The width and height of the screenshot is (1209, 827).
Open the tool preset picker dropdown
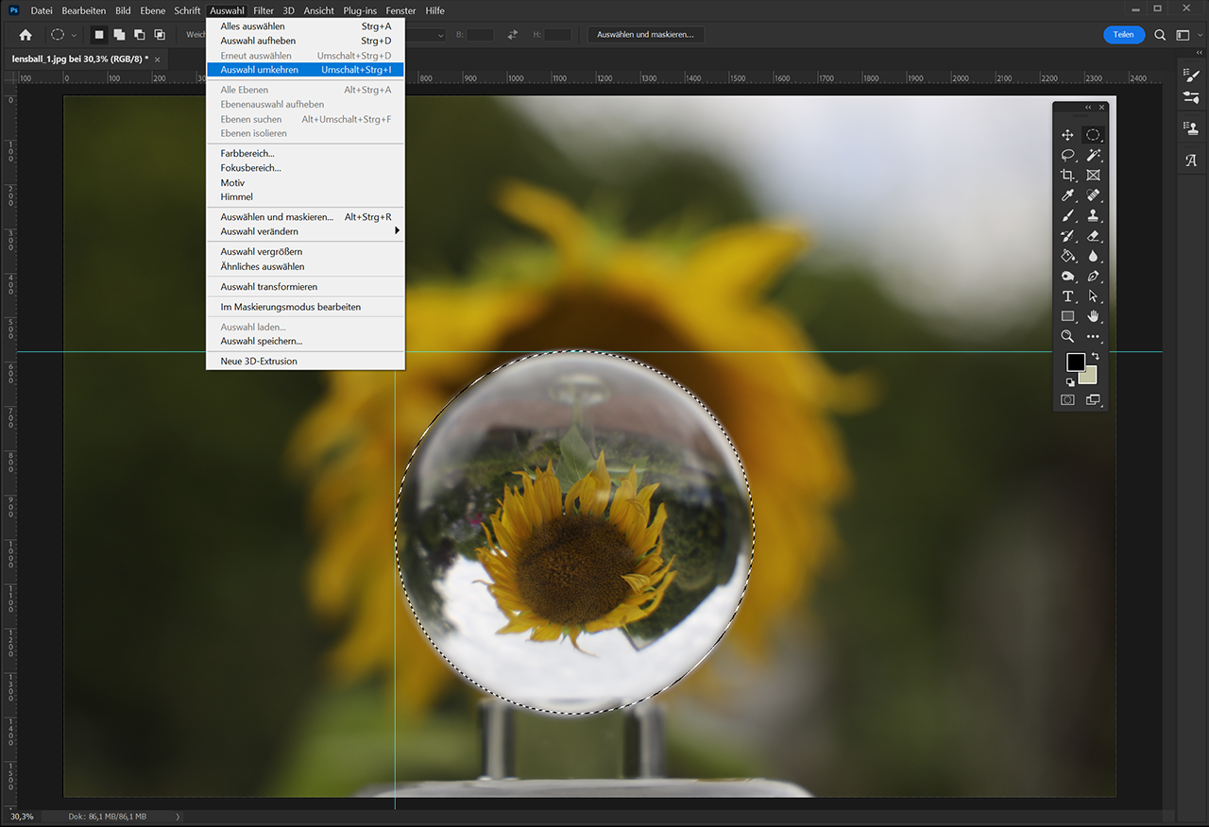[x=74, y=35]
